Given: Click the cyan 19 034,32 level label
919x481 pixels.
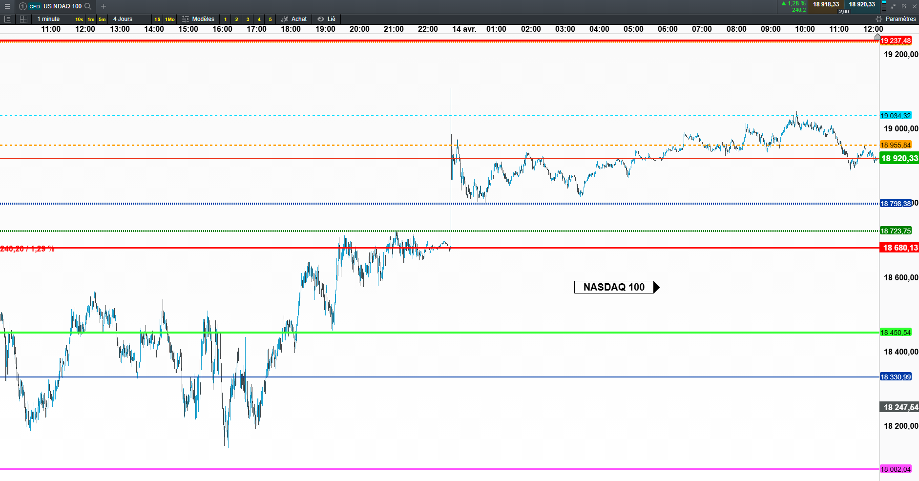Looking at the screenshot, I should [896, 116].
